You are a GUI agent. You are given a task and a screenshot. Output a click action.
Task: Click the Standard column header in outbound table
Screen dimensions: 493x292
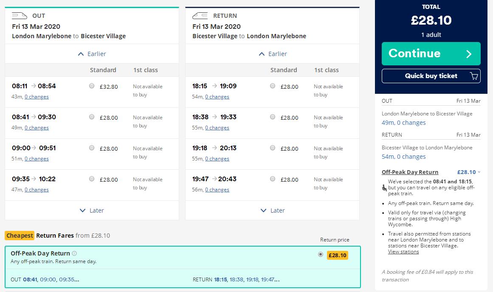coord(103,70)
